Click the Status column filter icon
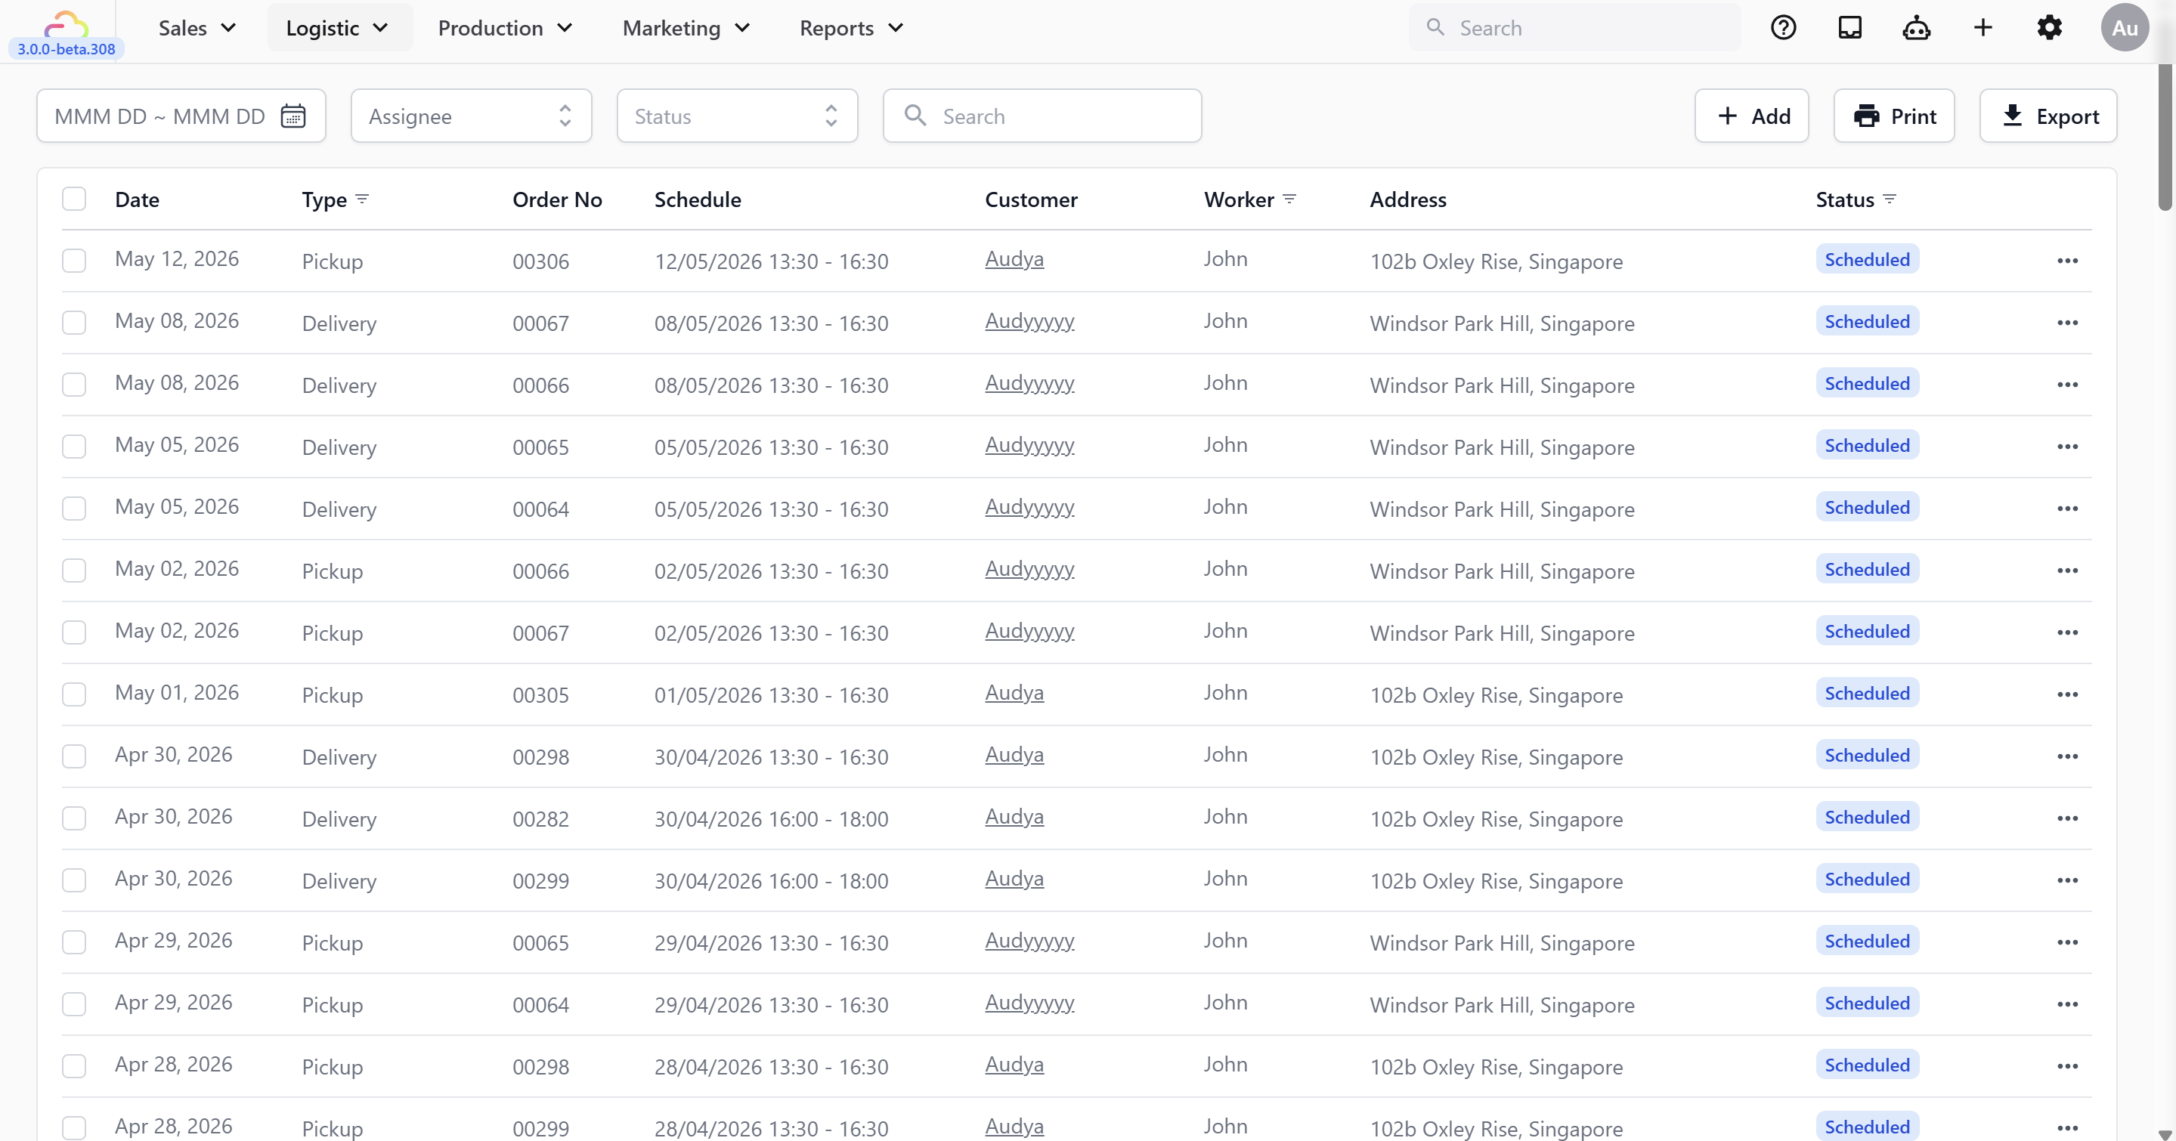The height and width of the screenshot is (1141, 2176). click(x=1890, y=199)
